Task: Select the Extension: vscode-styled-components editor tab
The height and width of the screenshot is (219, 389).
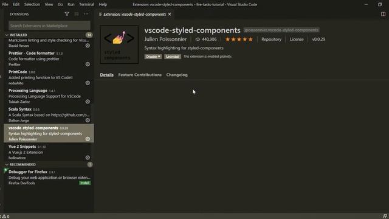Action: pyautogui.click(x=135, y=15)
